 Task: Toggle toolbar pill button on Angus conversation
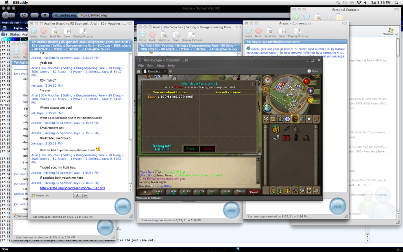pos(345,23)
